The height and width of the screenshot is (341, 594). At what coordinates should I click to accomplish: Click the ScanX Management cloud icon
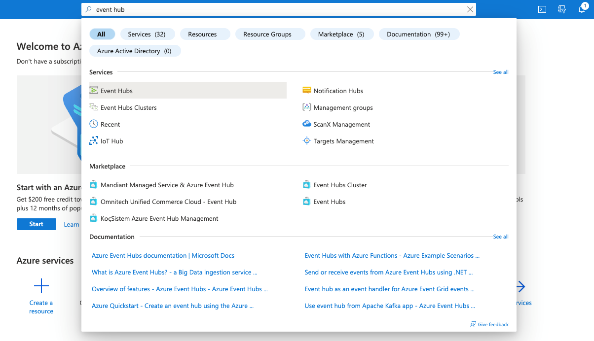point(307,124)
